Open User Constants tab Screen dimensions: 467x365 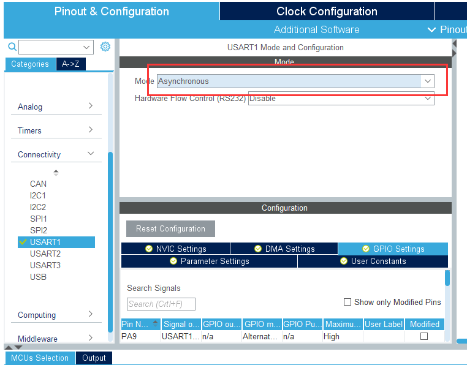pos(373,261)
